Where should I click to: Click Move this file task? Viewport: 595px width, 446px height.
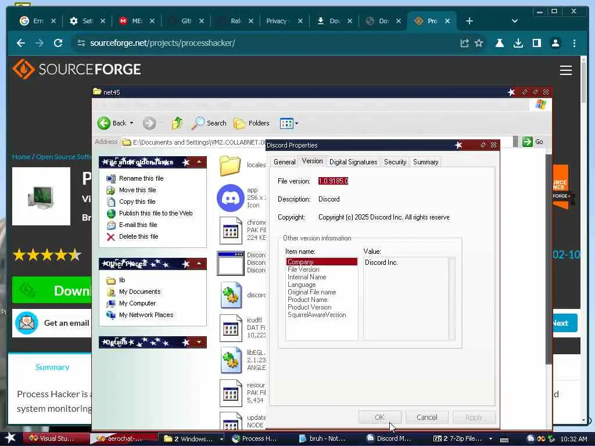click(137, 190)
